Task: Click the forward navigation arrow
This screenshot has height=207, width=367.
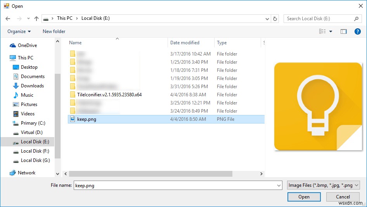Action: 19,19
